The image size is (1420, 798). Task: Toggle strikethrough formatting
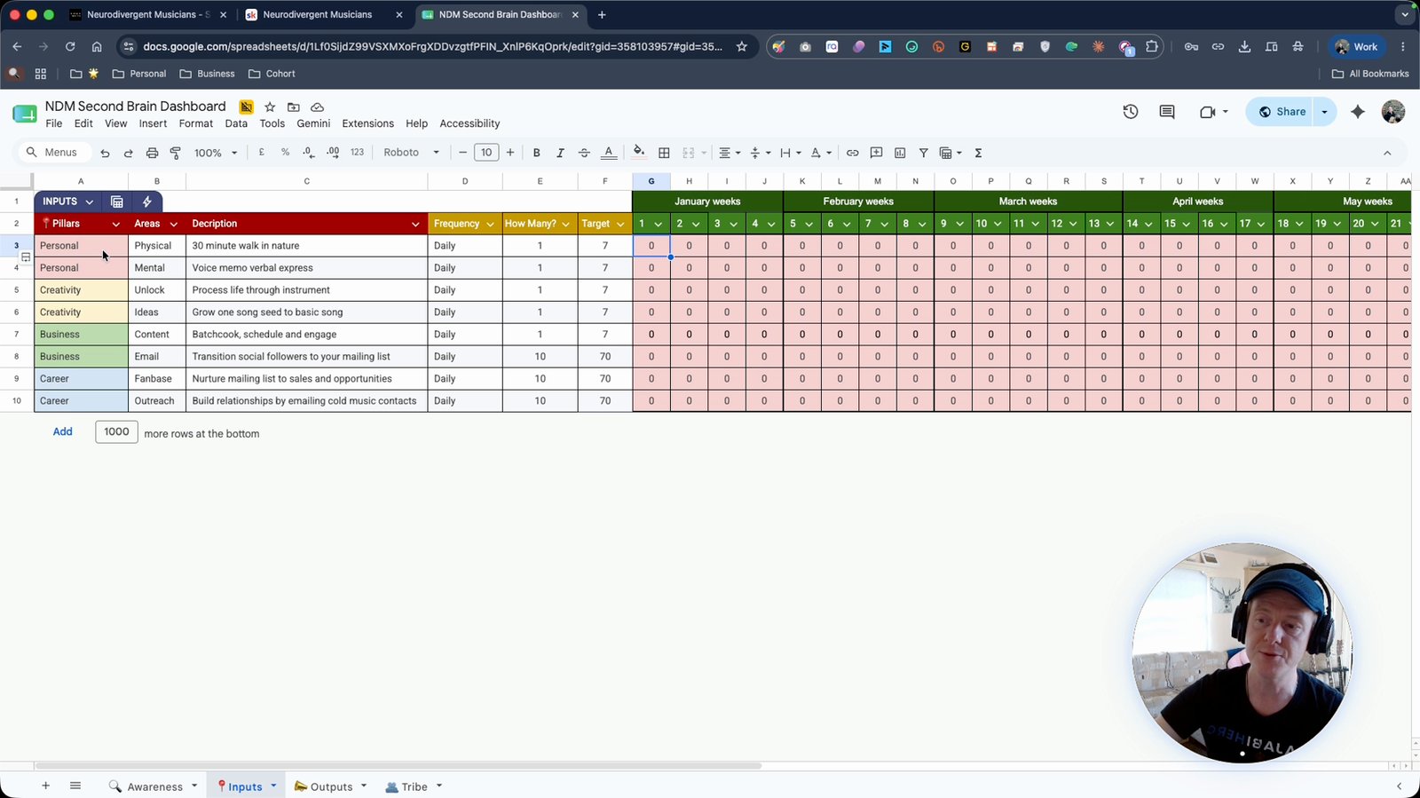[584, 153]
